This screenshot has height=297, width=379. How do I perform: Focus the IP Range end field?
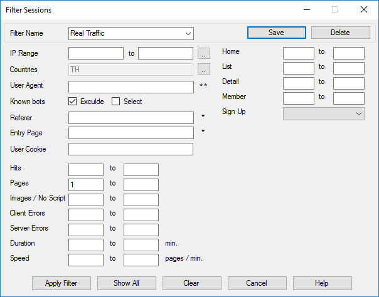tap(166, 53)
